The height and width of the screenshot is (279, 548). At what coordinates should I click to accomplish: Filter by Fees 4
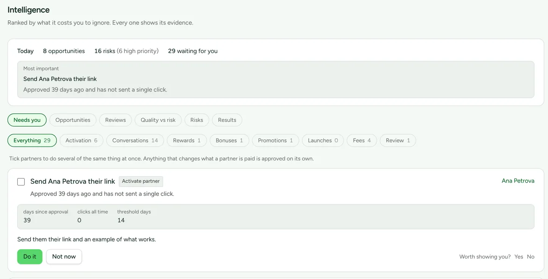pos(362,140)
